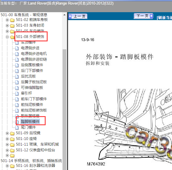This screenshot has height=170, width=172.
Task: Go to previous page with 上一页 button
Action: pyautogui.click(x=78, y=16)
